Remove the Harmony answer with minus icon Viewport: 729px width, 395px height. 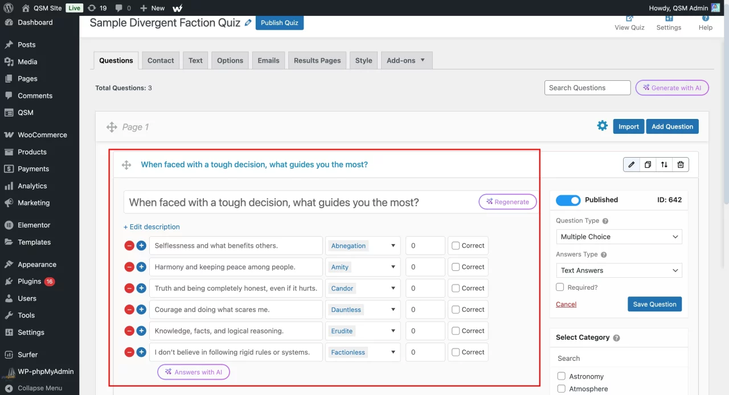[x=129, y=267]
